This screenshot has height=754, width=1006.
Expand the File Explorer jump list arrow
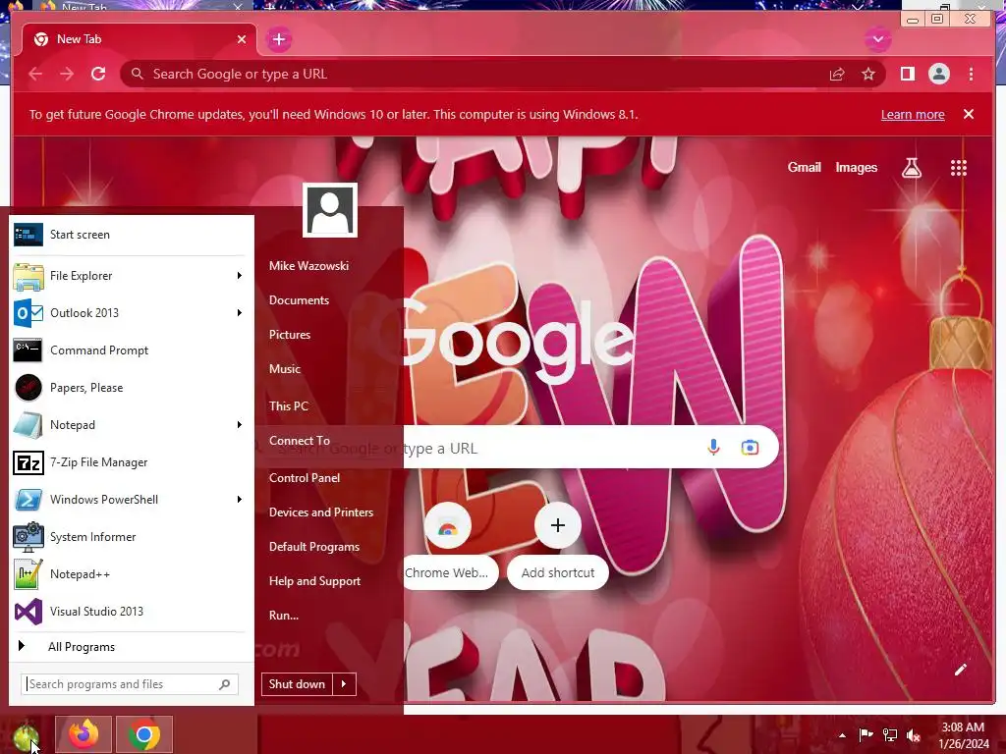click(x=239, y=276)
